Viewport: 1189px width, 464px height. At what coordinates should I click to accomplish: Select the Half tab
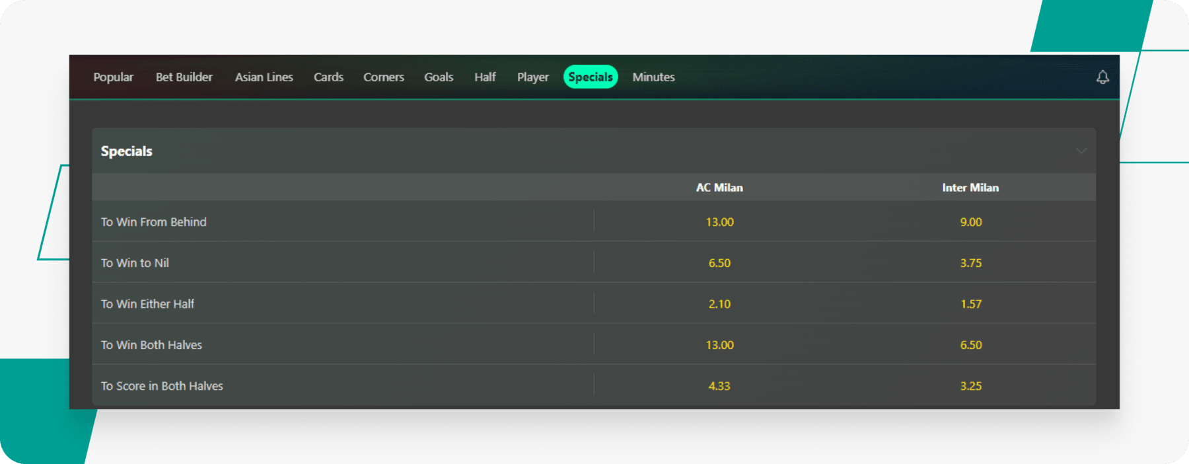pyautogui.click(x=485, y=77)
